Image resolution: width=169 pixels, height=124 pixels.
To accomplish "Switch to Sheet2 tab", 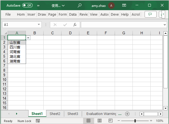I will (x=55, y=114).
